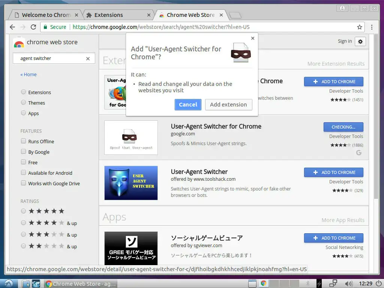
Task: Open a new tab with the new tab button
Action: tap(235, 15)
